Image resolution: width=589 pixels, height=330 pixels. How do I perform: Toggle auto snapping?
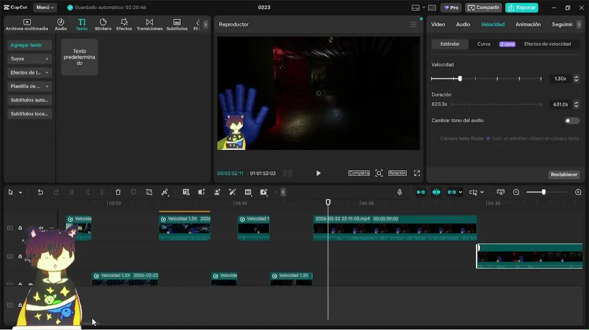(x=436, y=192)
